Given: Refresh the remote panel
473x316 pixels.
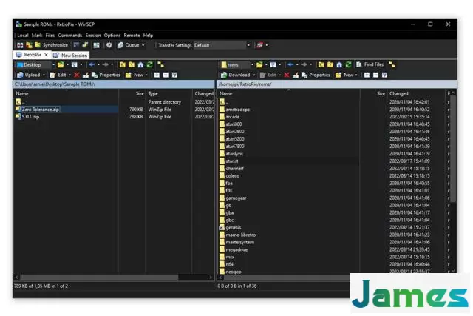Looking at the screenshot, I should 348,64.
